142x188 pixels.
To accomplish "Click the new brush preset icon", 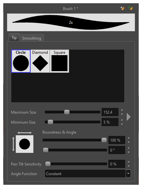I will (122, 8).
